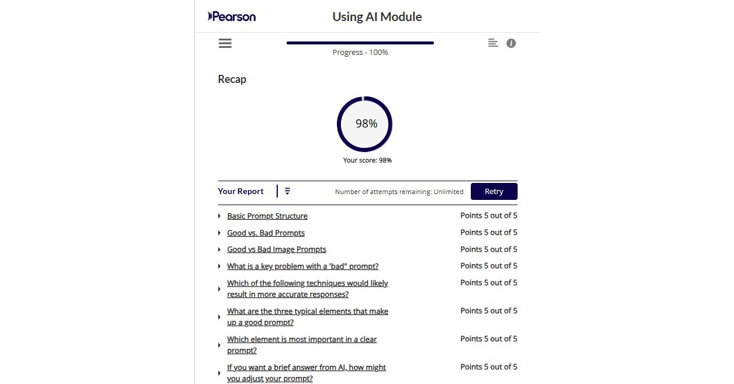734x384 pixels.
Task: Expand the brief answer prompt adjustment row
Action: coord(220,373)
